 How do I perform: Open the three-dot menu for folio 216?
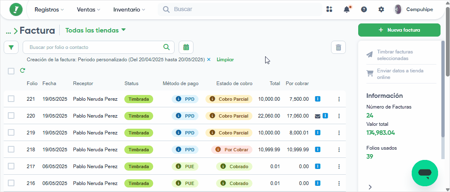tap(339, 183)
